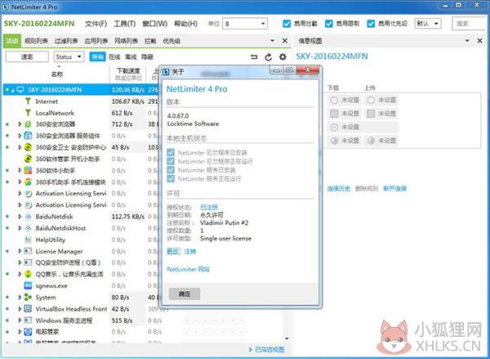Image resolution: width=490 pixels, height=359 pixels.
Task: Click the 电脑管家 shield icon
Action: coord(28,332)
